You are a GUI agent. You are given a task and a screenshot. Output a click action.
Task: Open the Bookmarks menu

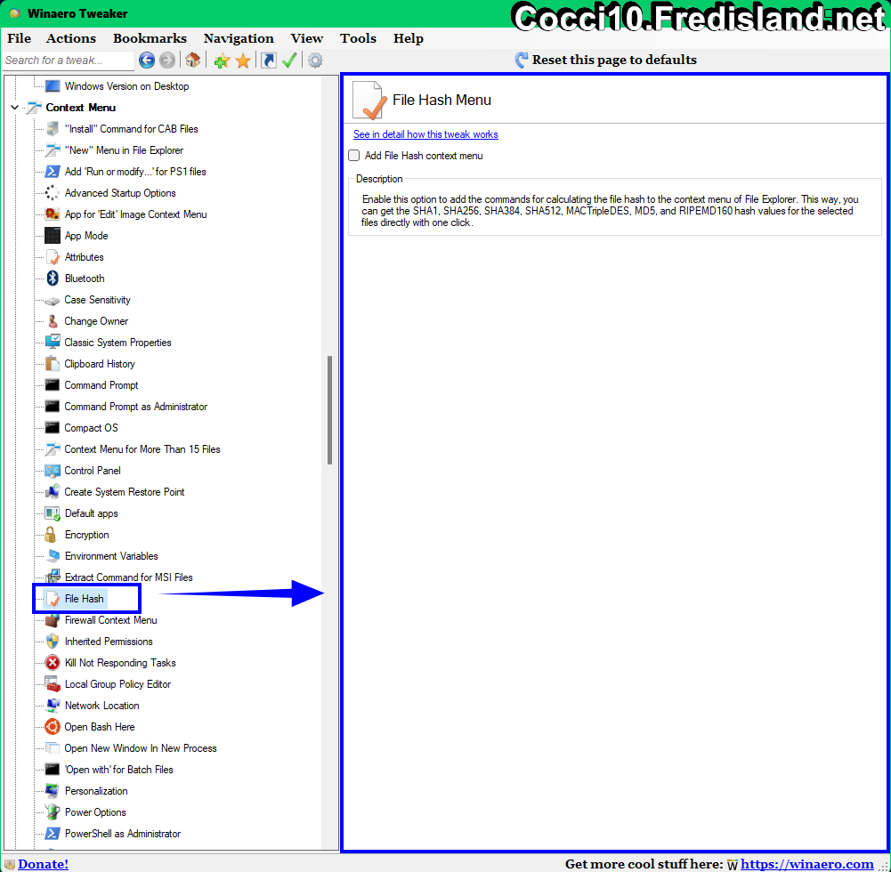150,38
